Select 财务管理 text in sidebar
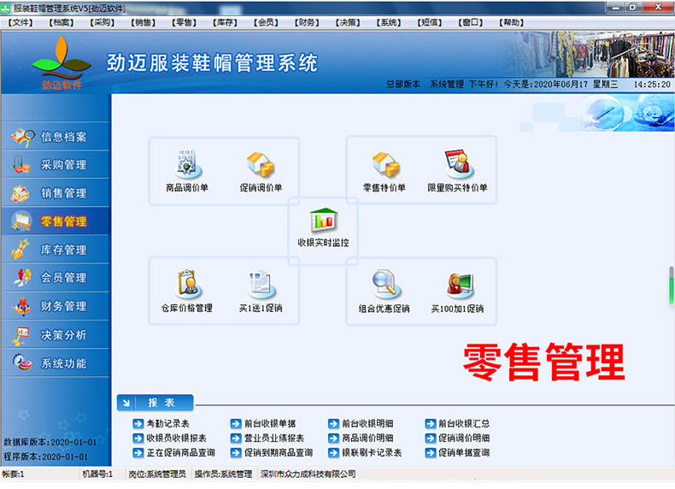This screenshot has height=489, width=675. [64, 306]
